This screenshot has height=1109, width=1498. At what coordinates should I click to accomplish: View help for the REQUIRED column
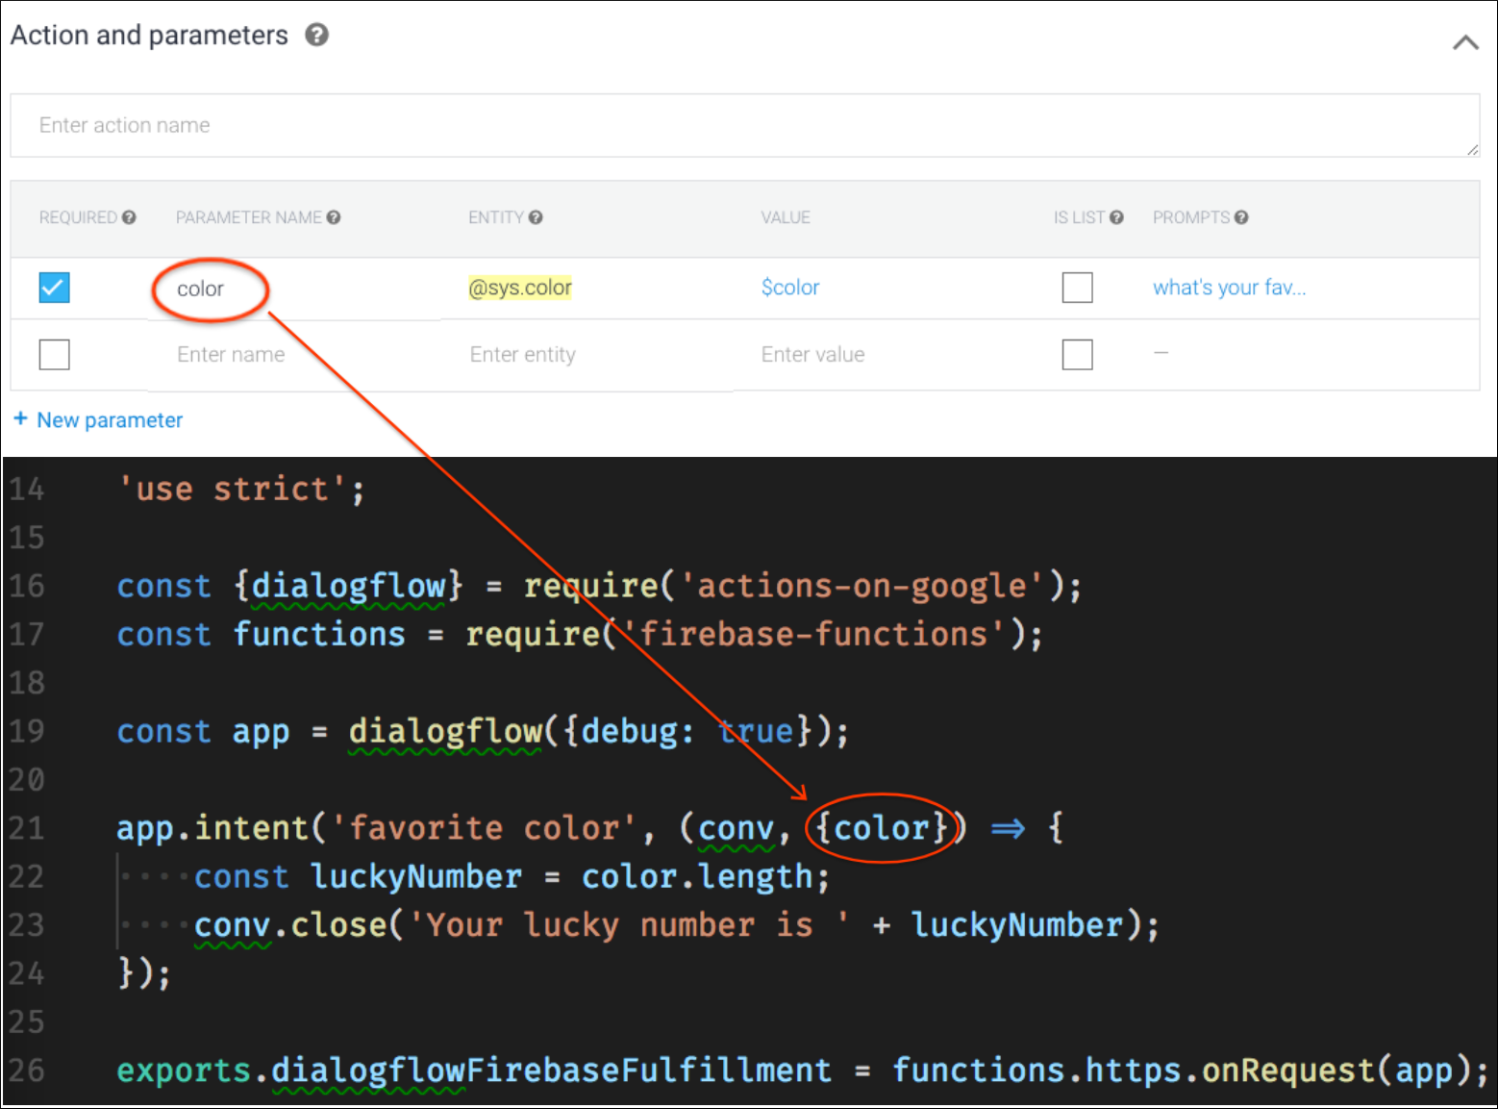[130, 216]
